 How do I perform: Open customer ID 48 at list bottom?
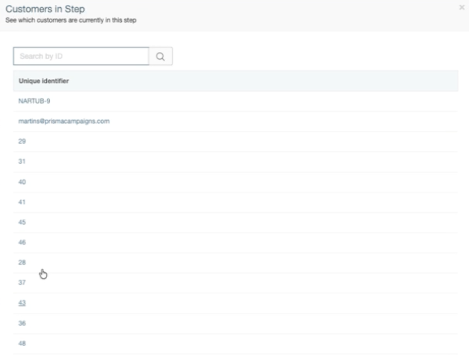point(22,343)
